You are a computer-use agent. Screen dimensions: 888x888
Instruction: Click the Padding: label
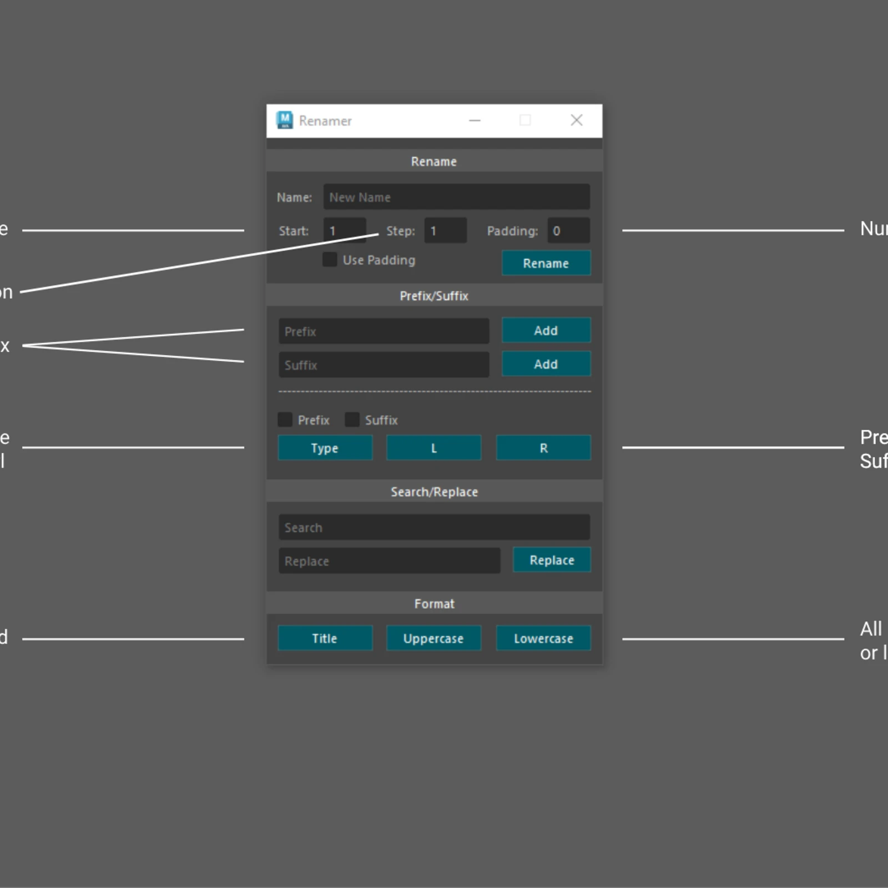(513, 231)
